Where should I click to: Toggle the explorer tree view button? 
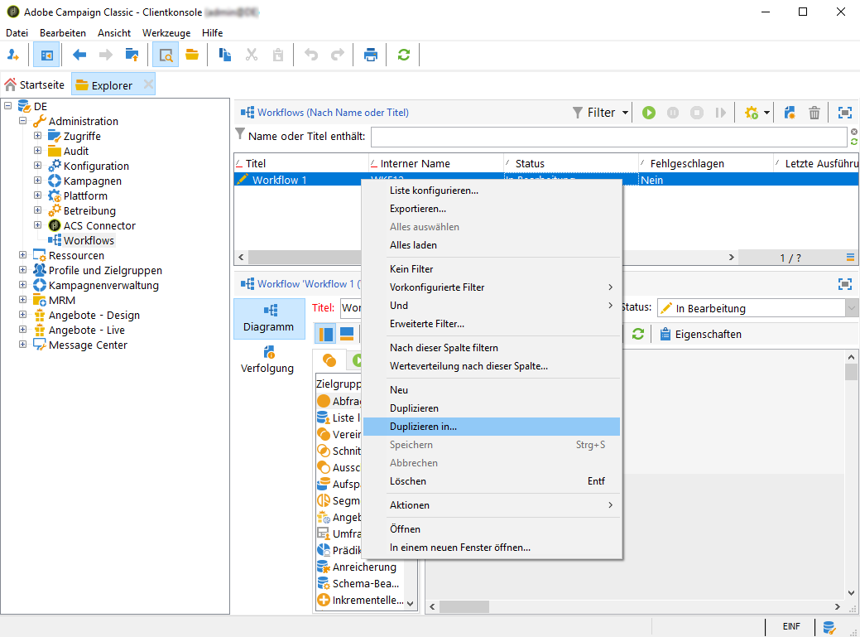[46, 55]
